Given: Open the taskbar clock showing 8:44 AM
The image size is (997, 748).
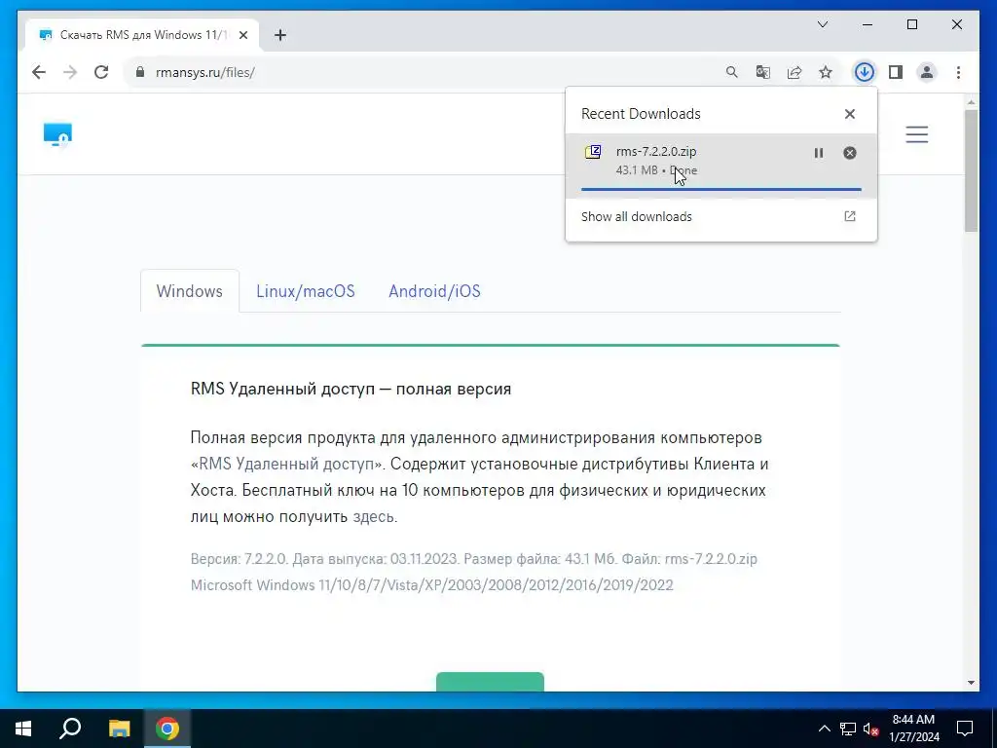Looking at the screenshot, I should [913, 729].
